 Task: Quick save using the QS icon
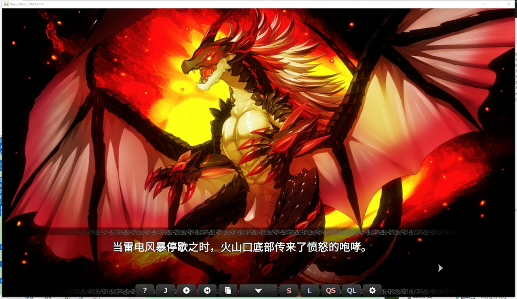click(x=330, y=290)
